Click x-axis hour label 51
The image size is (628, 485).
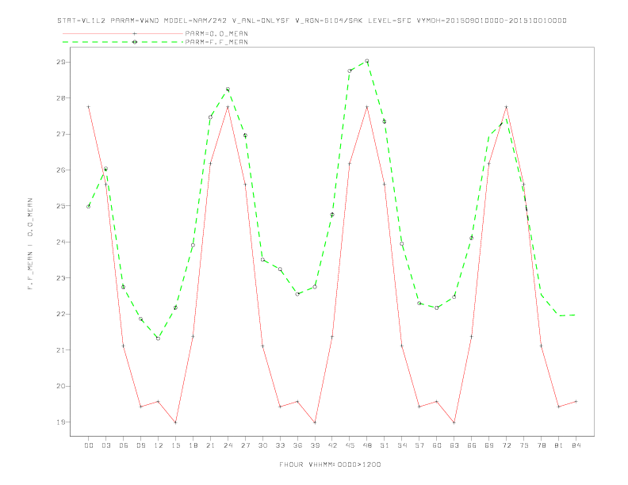(x=385, y=445)
